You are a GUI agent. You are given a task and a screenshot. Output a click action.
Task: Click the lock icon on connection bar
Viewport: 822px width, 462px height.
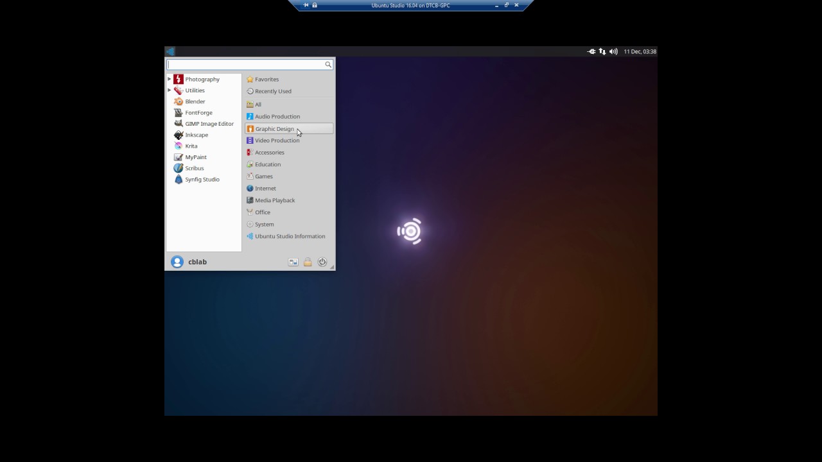point(315,5)
